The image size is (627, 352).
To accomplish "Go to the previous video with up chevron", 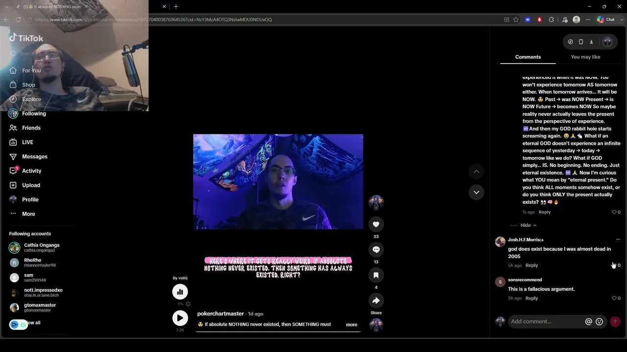I will pos(476,172).
